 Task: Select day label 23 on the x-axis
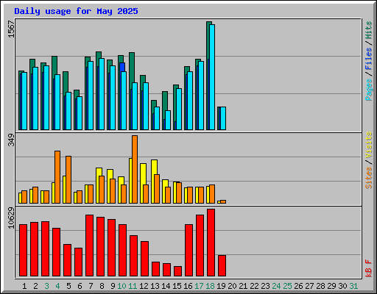click(265, 286)
